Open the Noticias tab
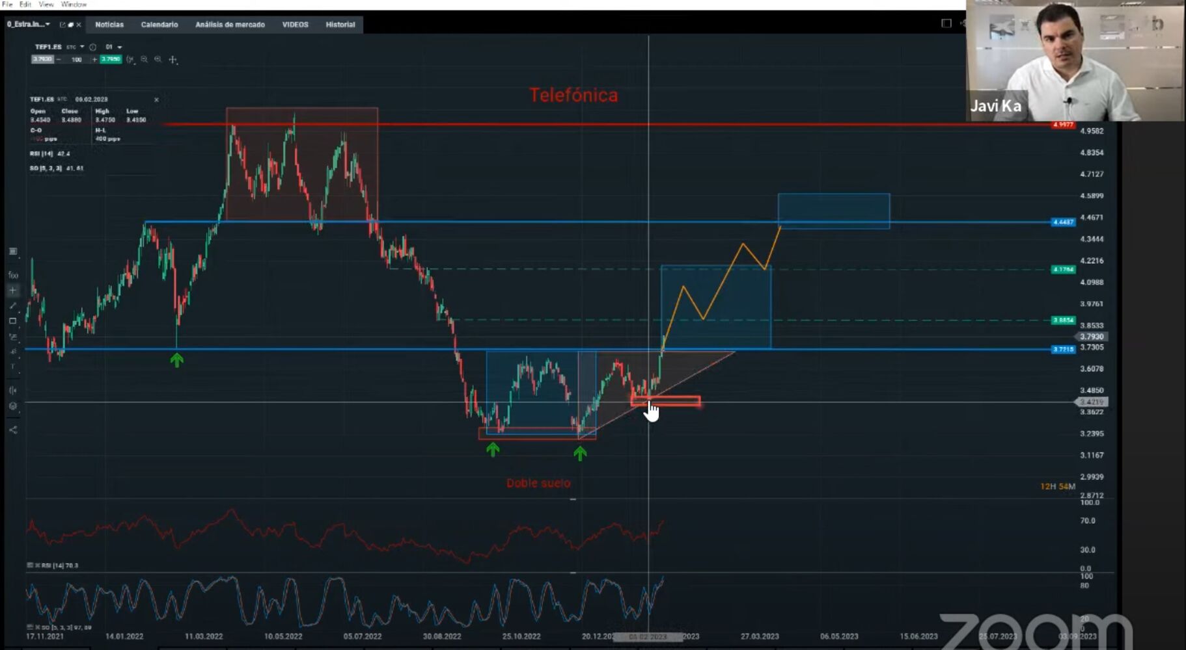The width and height of the screenshot is (1186, 650). [109, 25]
